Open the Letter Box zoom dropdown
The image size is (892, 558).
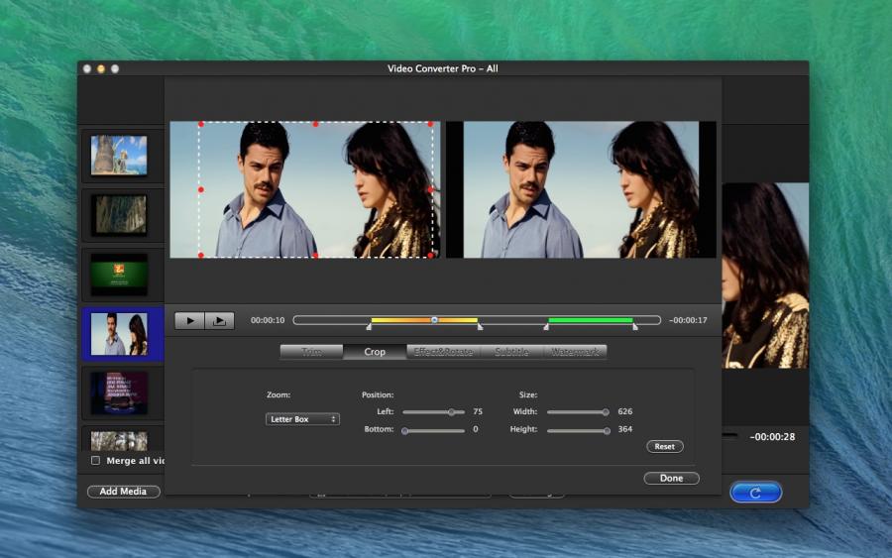pos(302,419)
